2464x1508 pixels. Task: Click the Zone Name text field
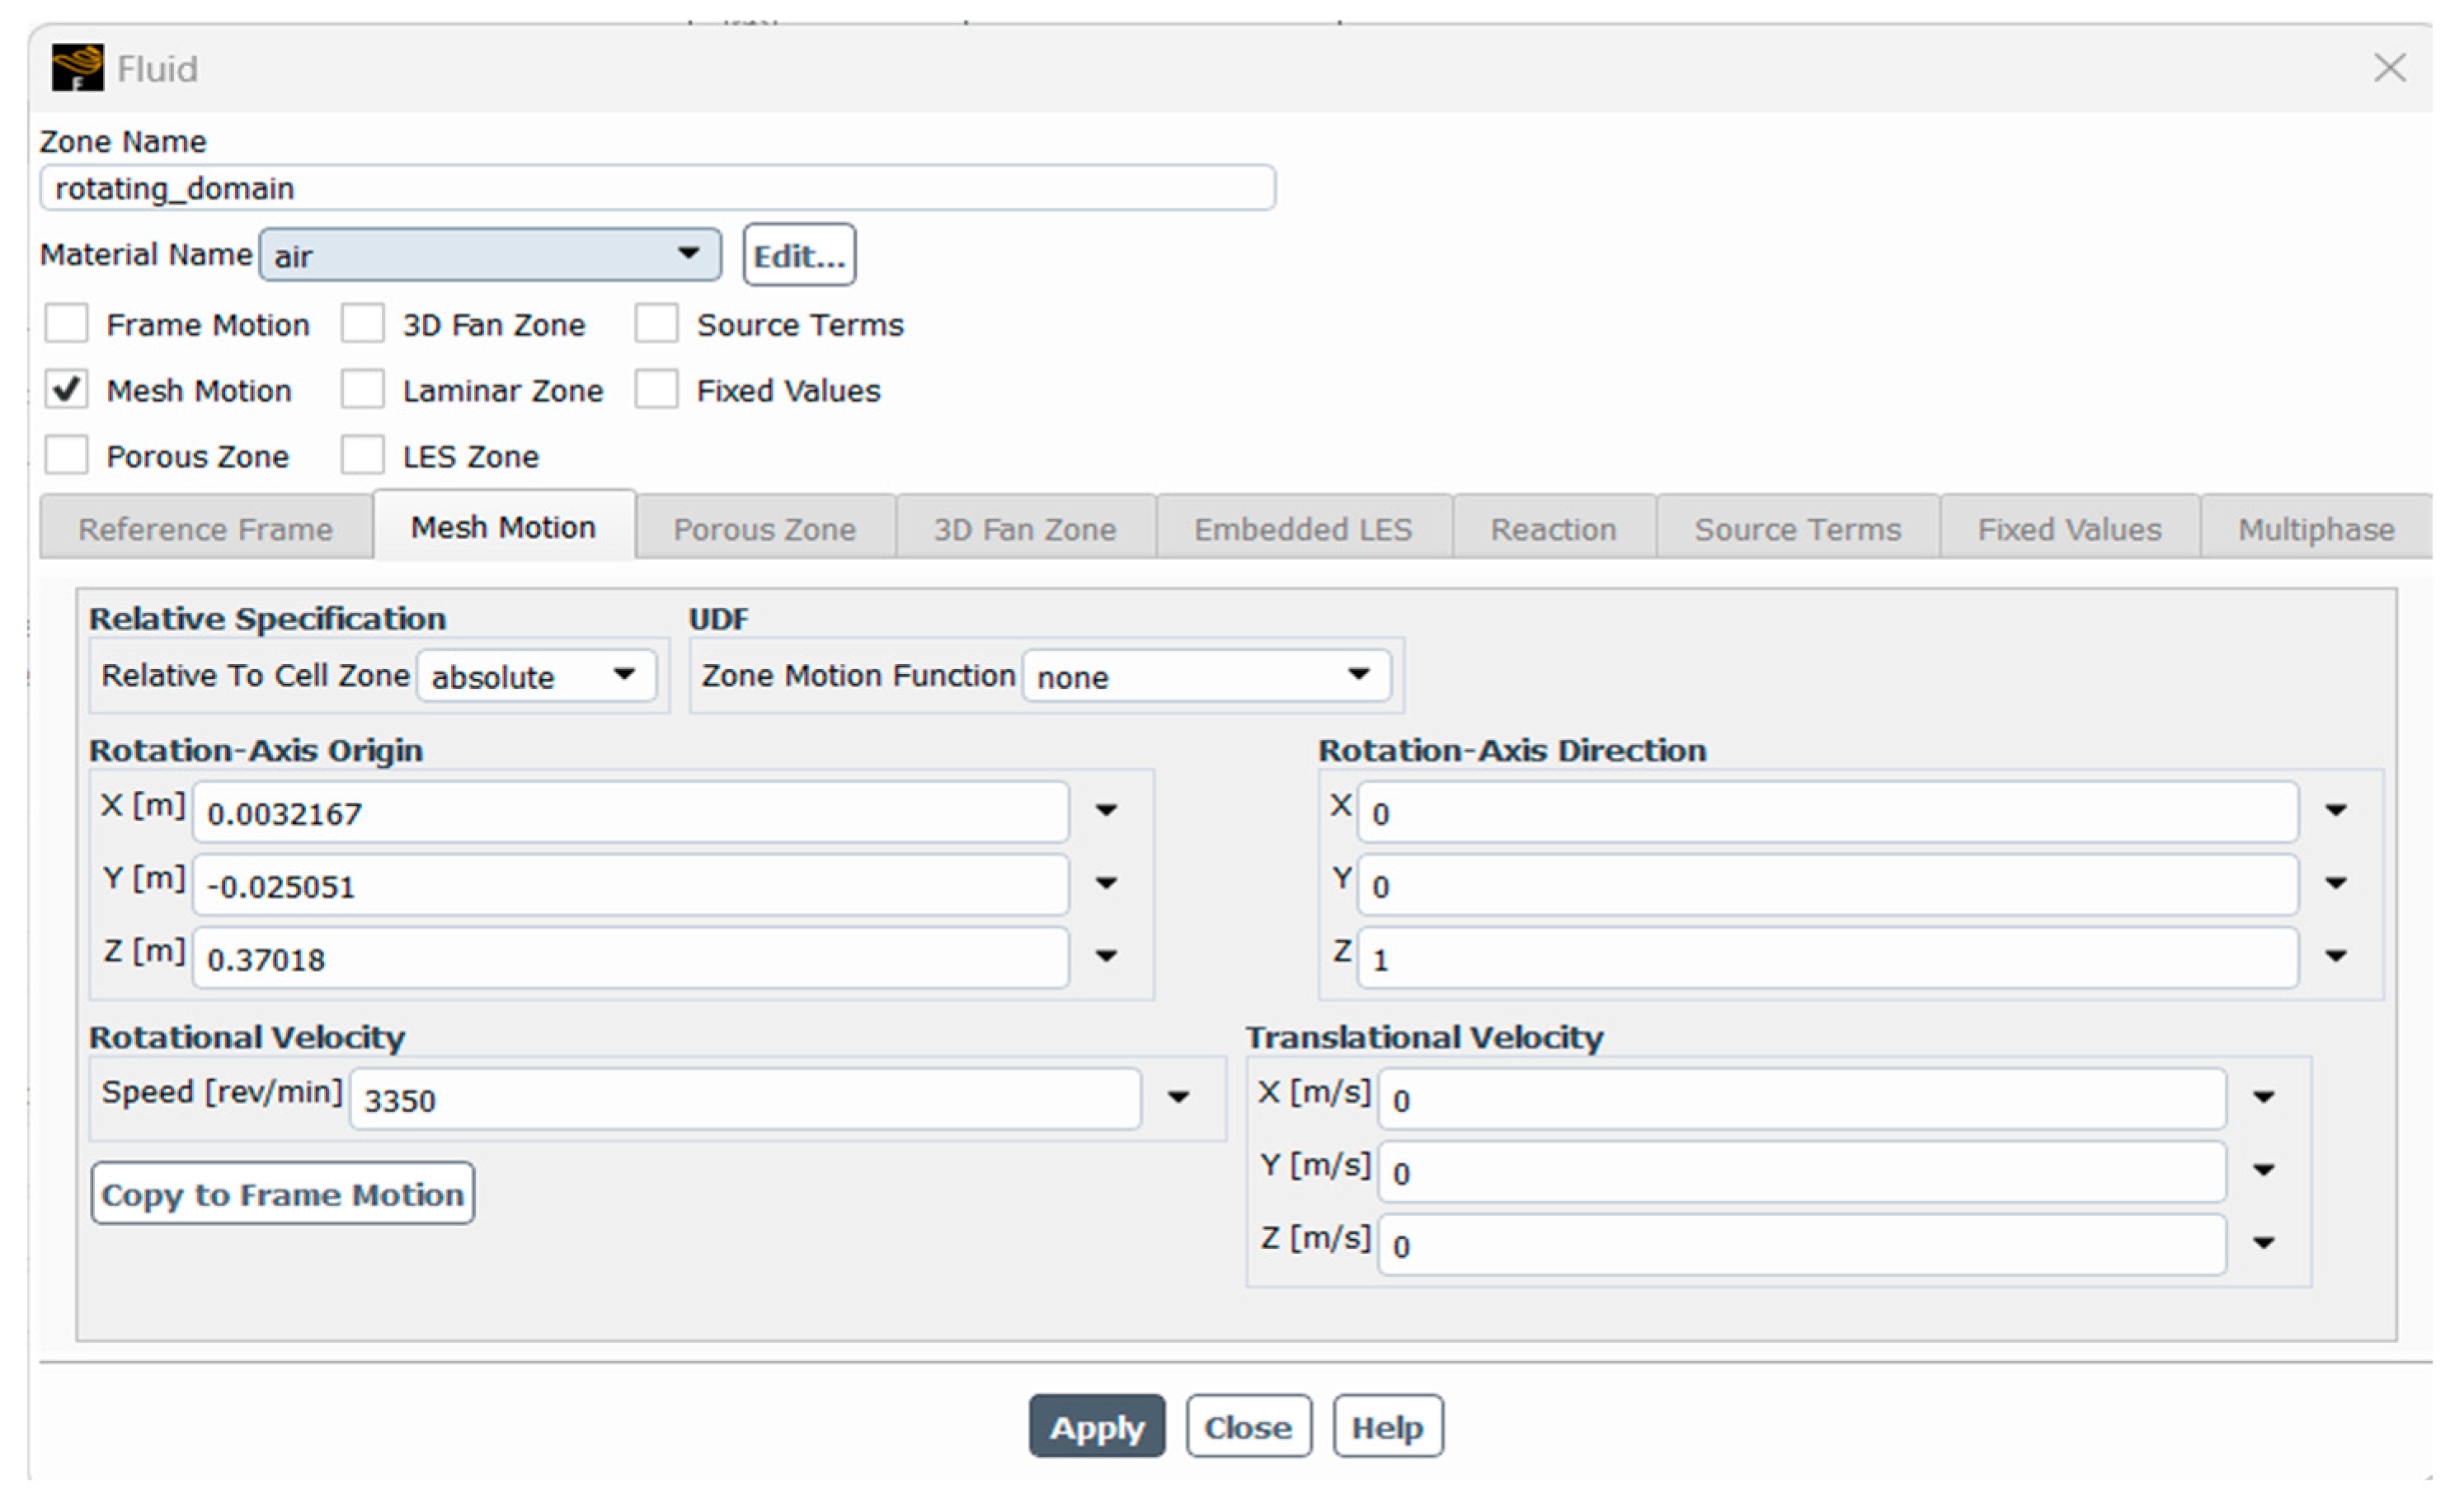(x=657, y=188)
